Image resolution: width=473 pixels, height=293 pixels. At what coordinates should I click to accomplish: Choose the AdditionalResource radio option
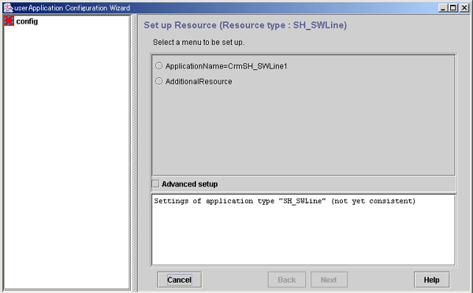tap(159, 81)
